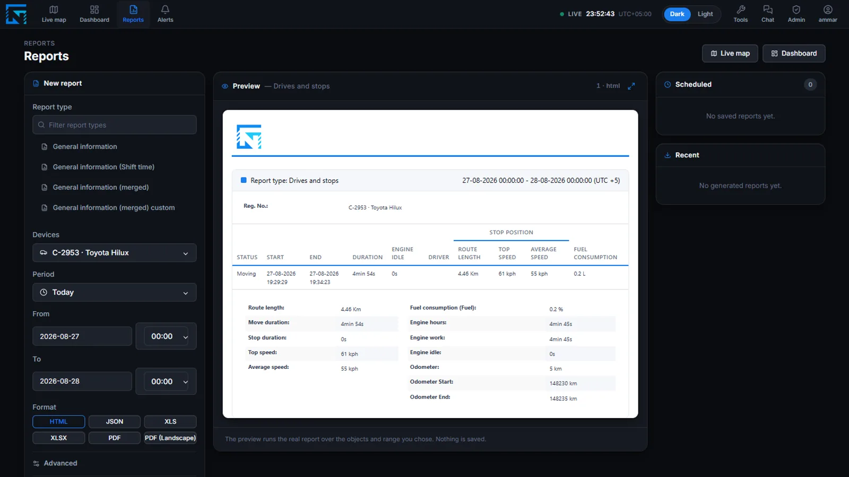Select XLS format
849x477 pixels.
click(170, 421)
